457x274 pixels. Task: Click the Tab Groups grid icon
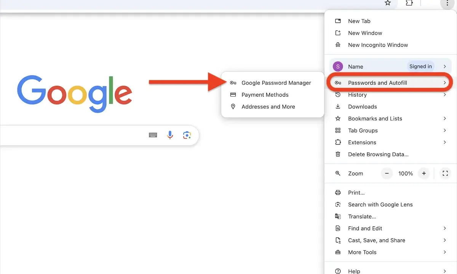[338, 131]
